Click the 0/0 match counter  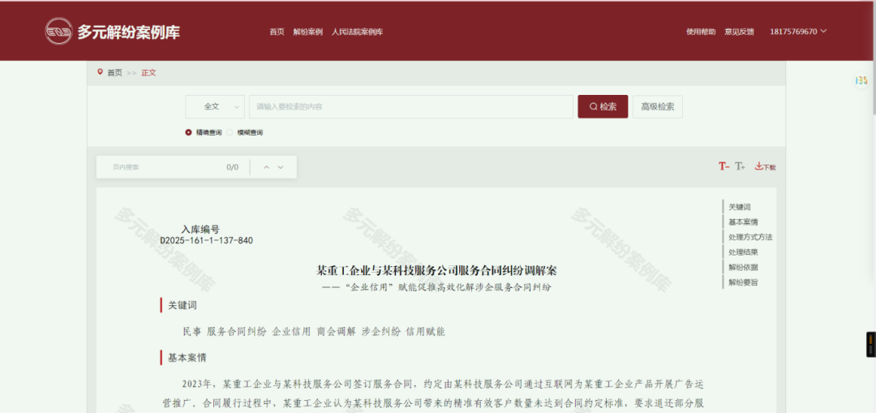233,167
